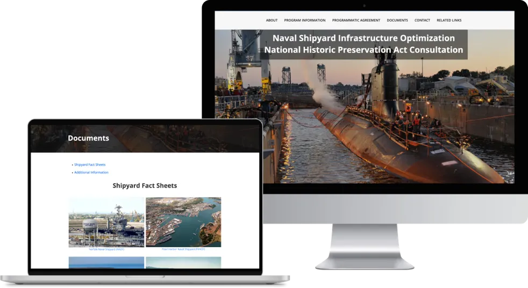Click the Shipyard Fact Sheets section heading
The width and height of the screenshot is (528, 288).
coord(145,186)
